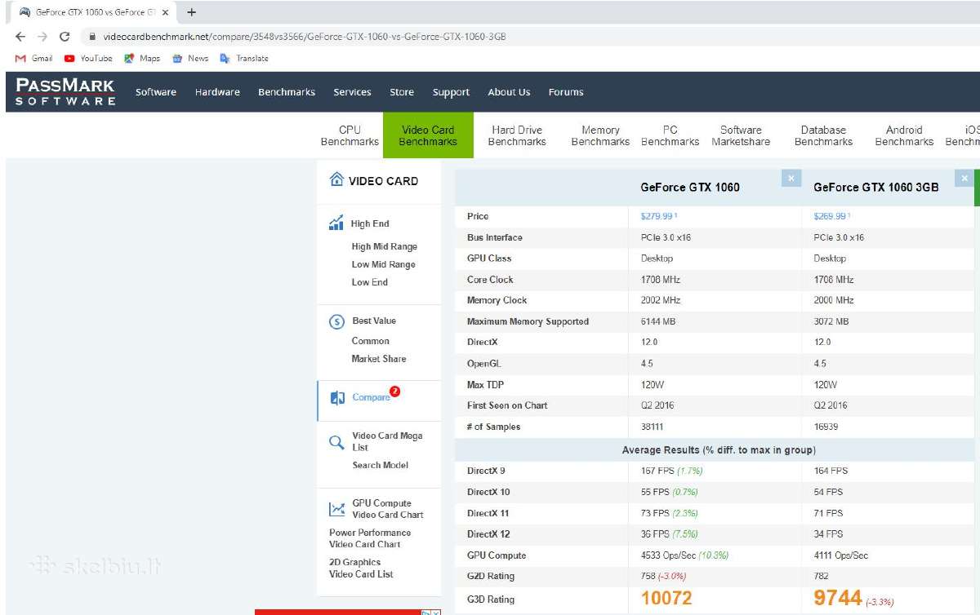Open a new browser tab
Image resolution: width=980 pixels, height=615 pixels.
pos(192,12)
